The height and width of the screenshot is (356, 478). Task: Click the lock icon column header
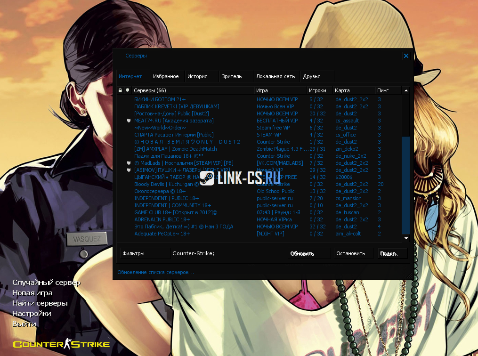[121, 90]
